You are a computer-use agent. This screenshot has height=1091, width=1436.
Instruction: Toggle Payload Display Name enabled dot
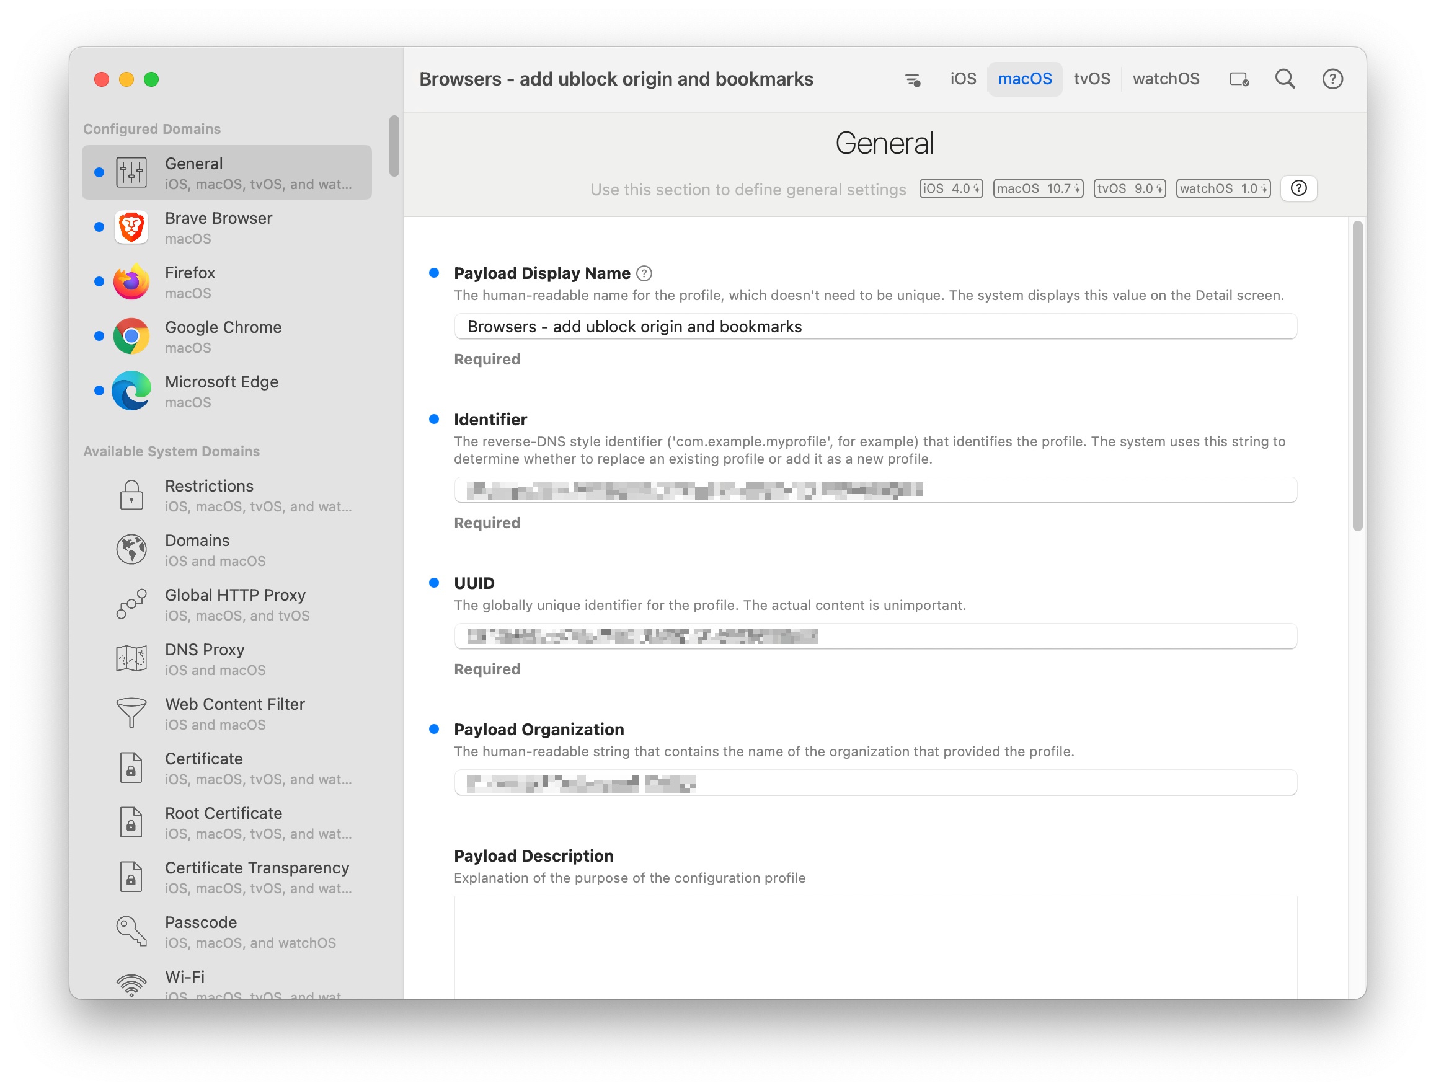point(434,273)
